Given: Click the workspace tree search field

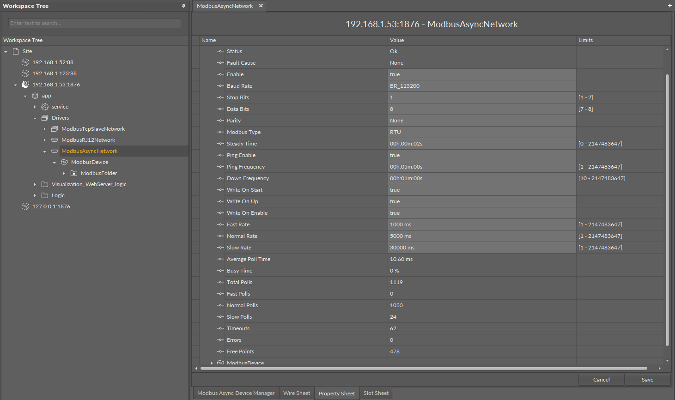Looking at the screenshot, I should click(x=95, y=23).
